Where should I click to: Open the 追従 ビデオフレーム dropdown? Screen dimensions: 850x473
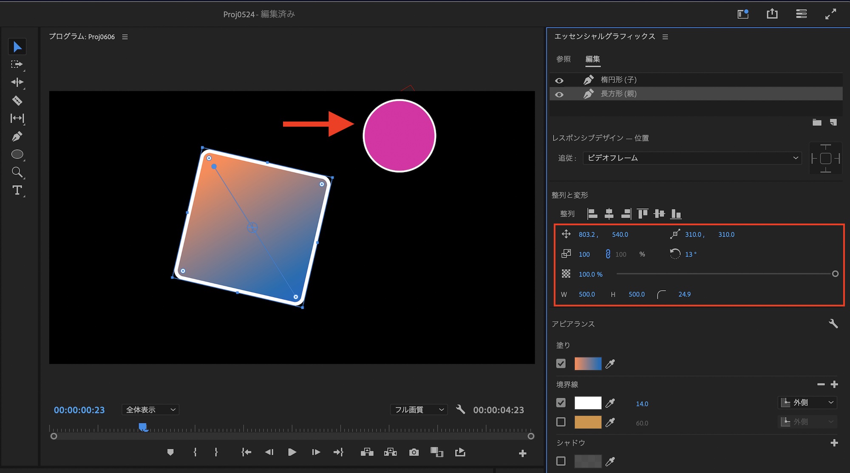pos(692,158)
